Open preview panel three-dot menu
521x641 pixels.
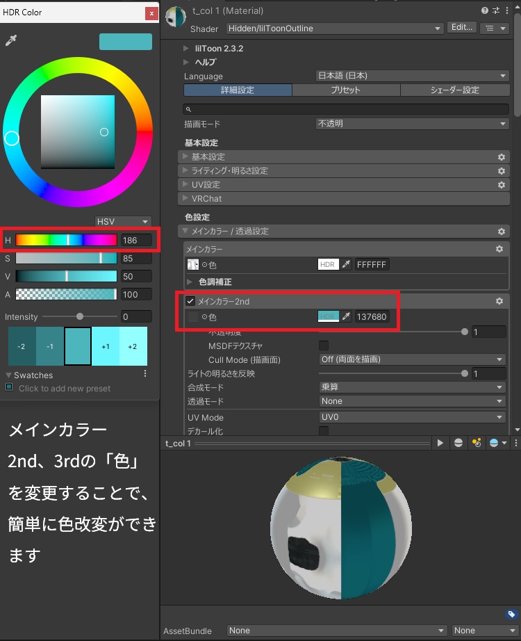click(x=515, y=443)
